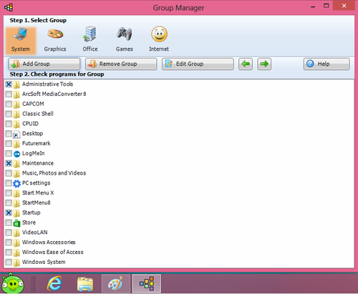
Task: Open the Edit Group dialog
Action: (x=198, y=64)
